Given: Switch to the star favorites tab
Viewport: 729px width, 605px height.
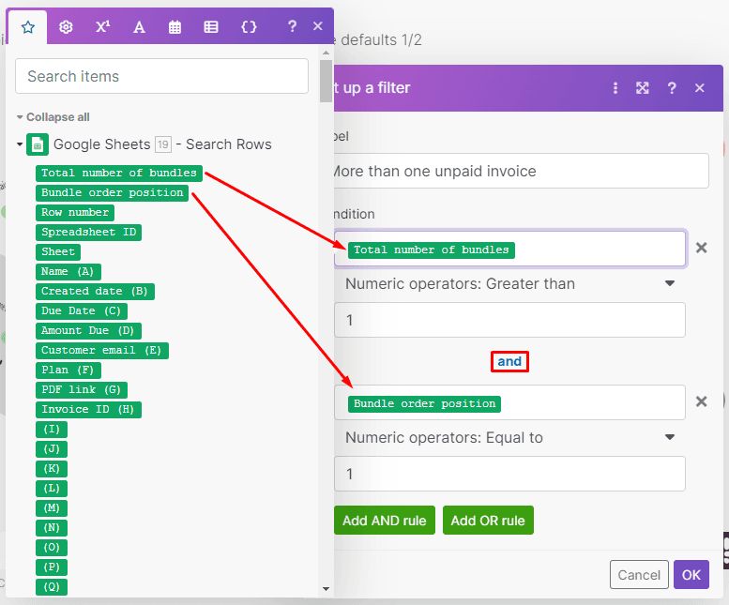Looking at the screenshot, I should click(x=28, y=27).
